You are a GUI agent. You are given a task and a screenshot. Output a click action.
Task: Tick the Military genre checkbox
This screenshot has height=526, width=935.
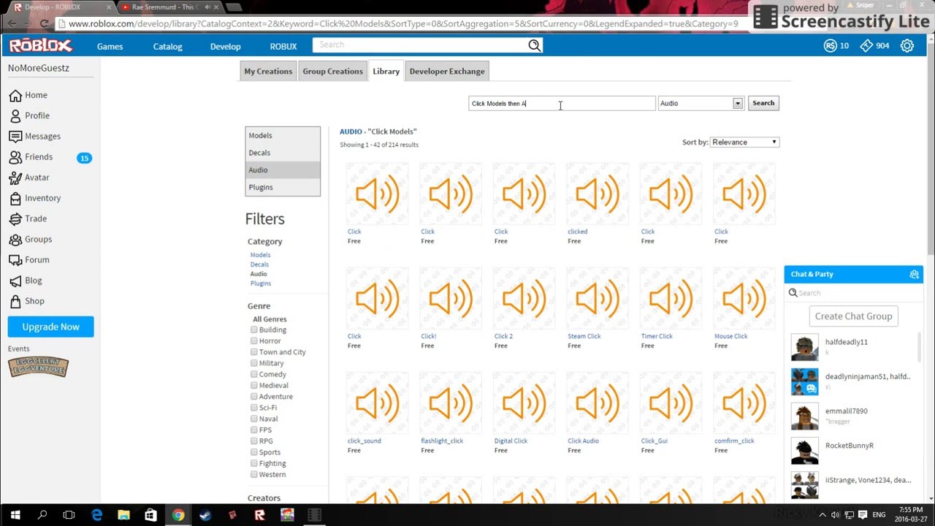click(x=253, y=362)
